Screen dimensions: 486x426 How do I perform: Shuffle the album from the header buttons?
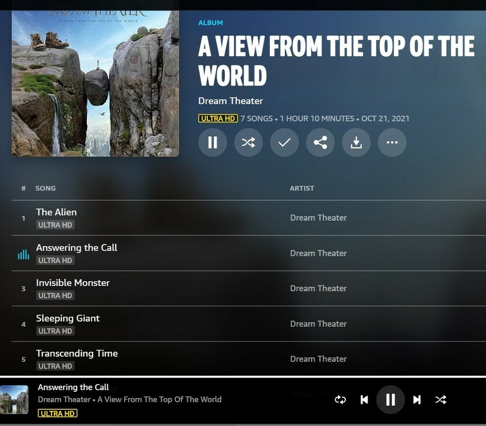[249, 142]
